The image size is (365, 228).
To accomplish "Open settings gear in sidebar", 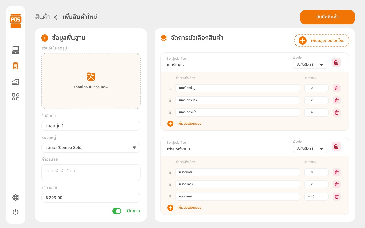I will pyautogui.click(x=15, y=197).
